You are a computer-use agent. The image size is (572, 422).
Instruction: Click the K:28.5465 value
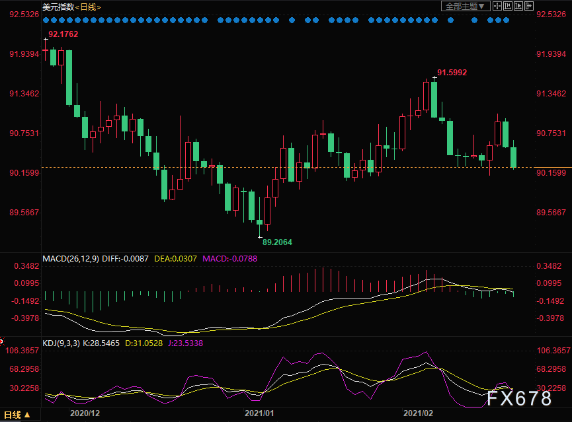(101, 343)
